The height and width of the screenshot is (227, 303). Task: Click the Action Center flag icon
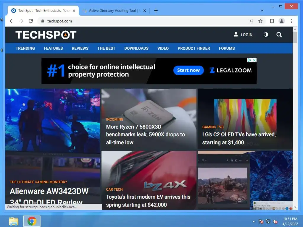click(x=261, y=221)
